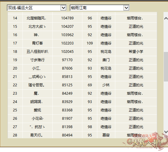The image size is (168, 152).
Task: Click guild 烟雨楼台. in row 16
Action: pyautogui.click(x=135, y=35)
